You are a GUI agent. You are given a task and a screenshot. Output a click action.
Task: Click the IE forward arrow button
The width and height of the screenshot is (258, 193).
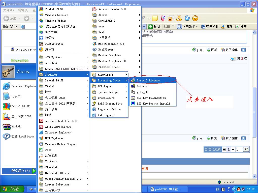point(26,18)
